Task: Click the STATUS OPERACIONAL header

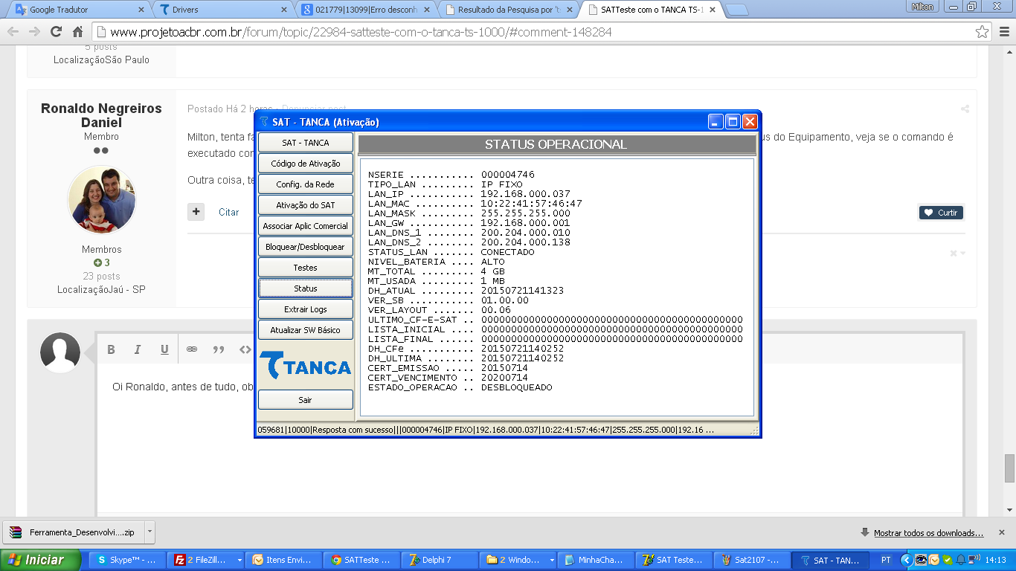Action: pos(556,144)
